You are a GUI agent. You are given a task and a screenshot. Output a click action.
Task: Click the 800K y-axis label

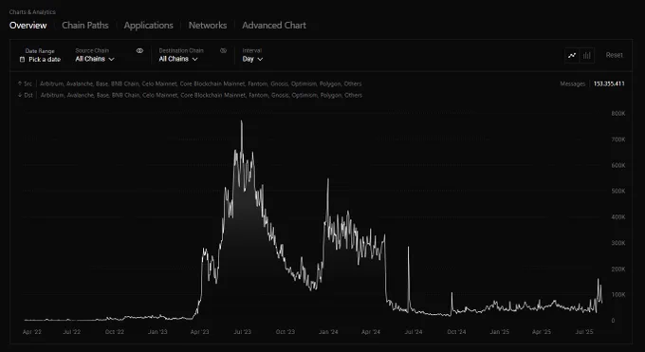618,113
